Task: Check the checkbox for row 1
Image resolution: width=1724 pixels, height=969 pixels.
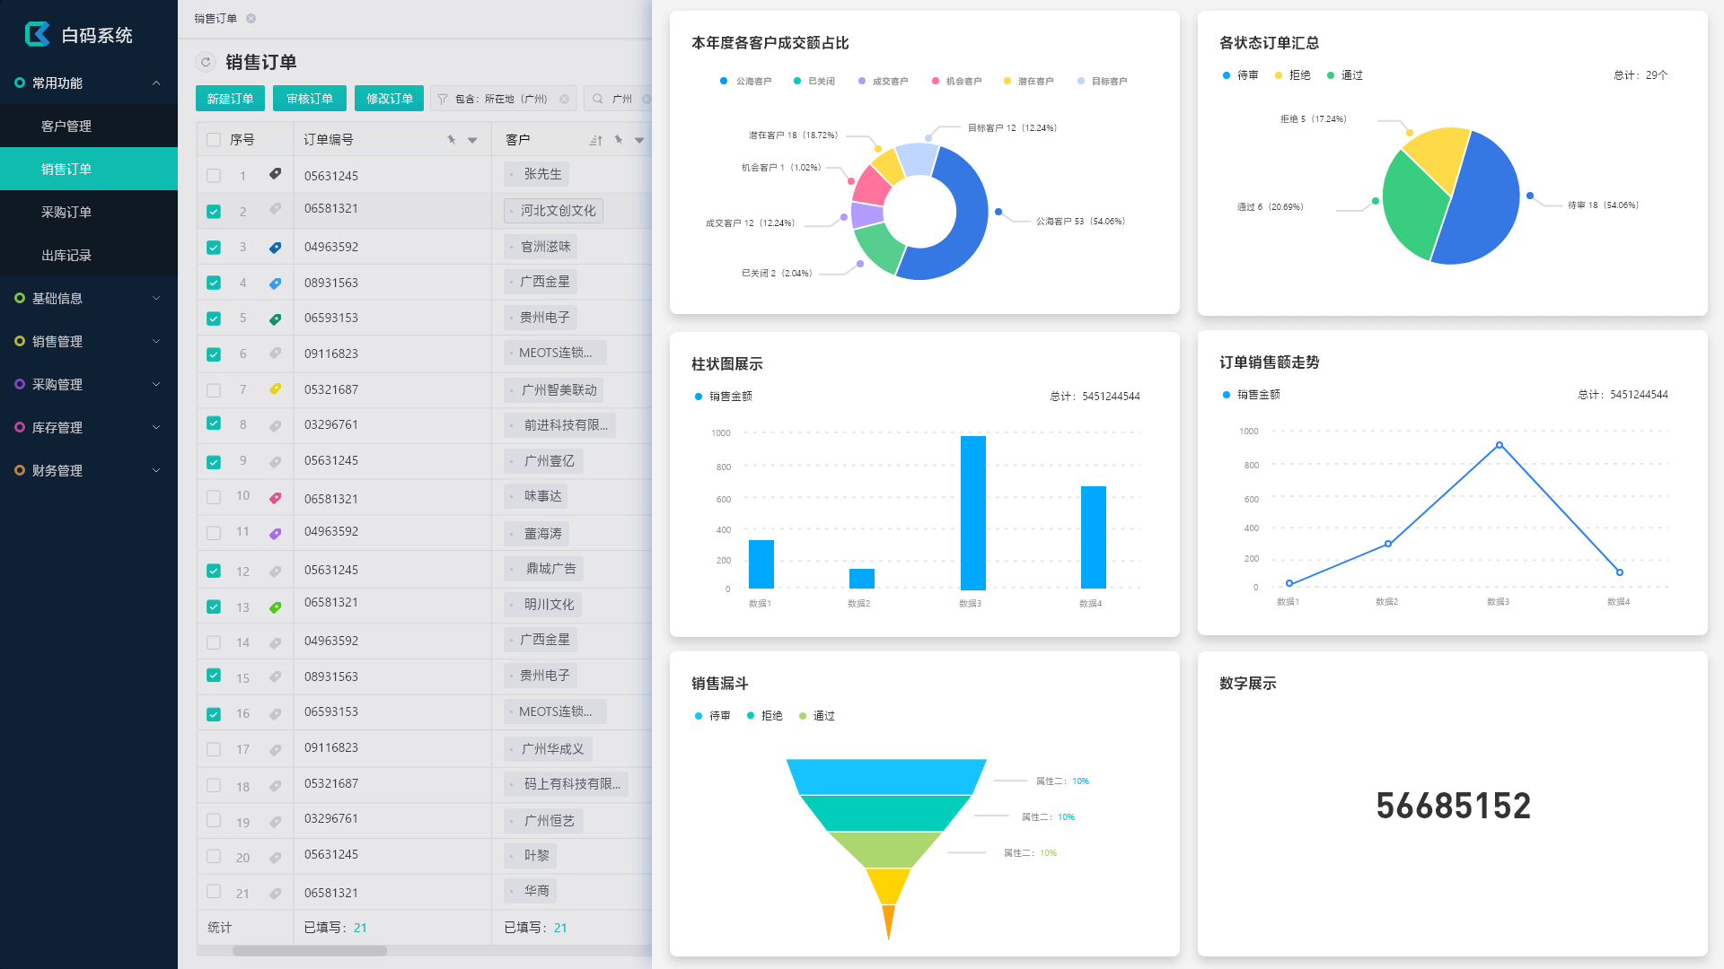Action: click(x=214, y=176)
